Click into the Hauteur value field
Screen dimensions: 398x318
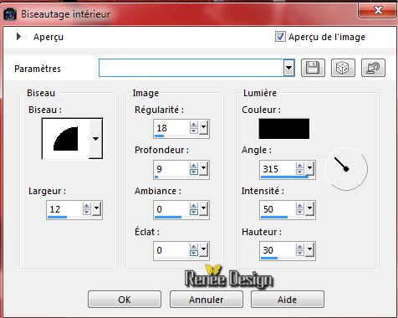[x=278, y=250]
